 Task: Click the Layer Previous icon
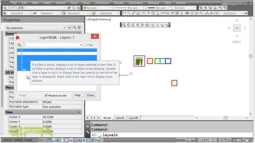click(74, 8)
